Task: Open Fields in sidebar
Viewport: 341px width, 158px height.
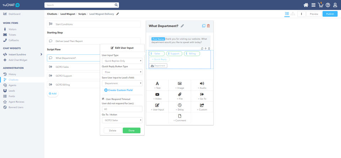Action: pos(12,96)
